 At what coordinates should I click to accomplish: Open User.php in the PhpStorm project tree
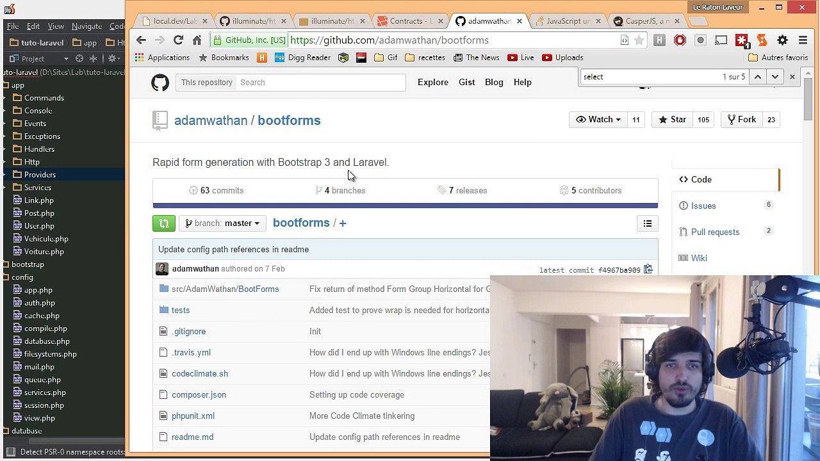(x=39, y=226)
